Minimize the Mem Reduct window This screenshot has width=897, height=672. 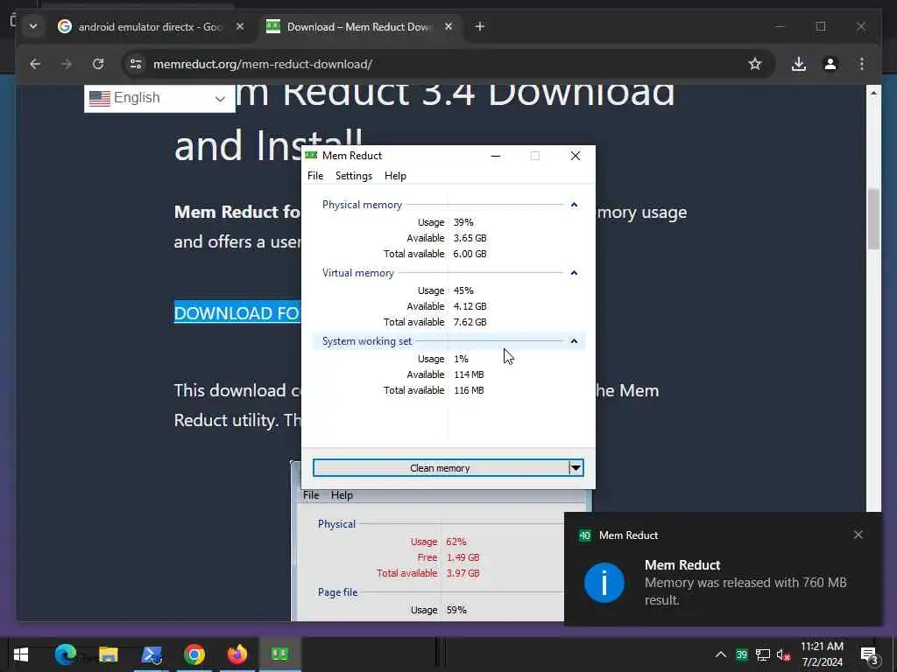pos(496,156)
